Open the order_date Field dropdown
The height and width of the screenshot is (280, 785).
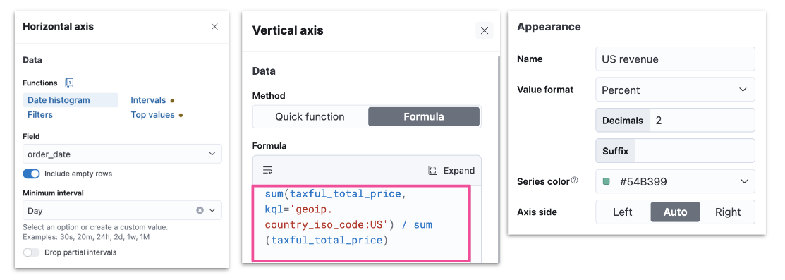122,154
